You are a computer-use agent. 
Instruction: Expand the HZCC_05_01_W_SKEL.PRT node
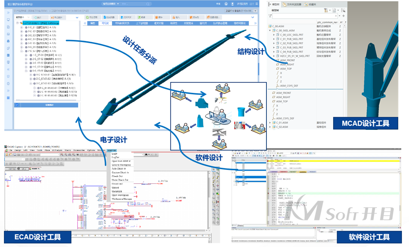274,56
